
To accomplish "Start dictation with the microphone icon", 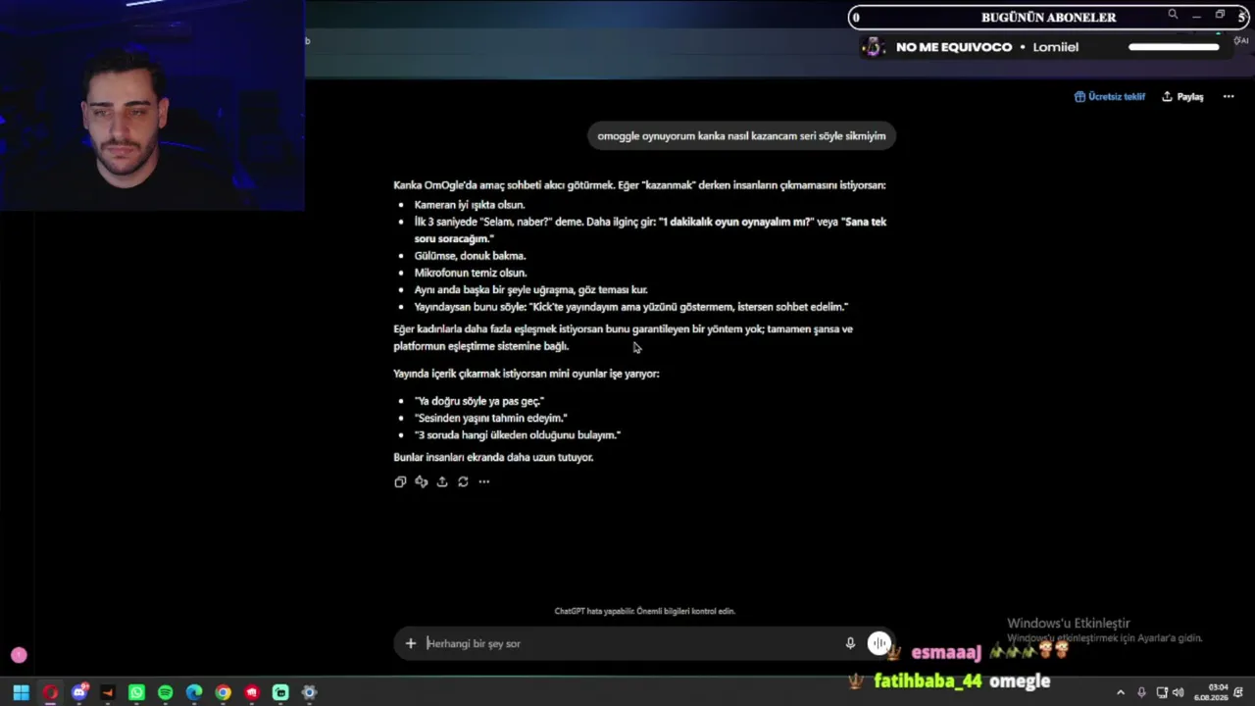I will click(x=850, y=643).
